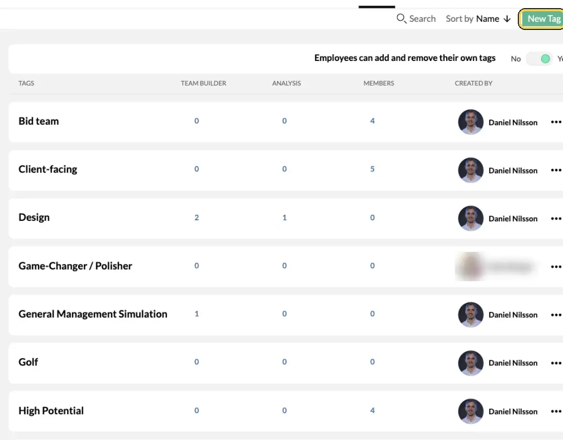This screenshot has height=440, width=563.
Task: Open the three-dot menu for Design
Action: coord(556,219)
